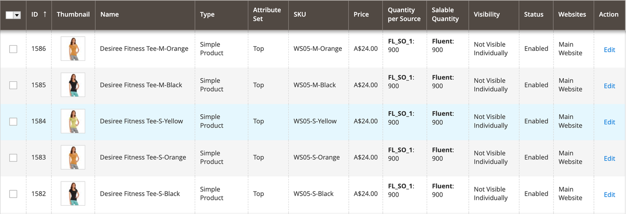
Task: Sort products by Name column
Action: pos(110,15)
